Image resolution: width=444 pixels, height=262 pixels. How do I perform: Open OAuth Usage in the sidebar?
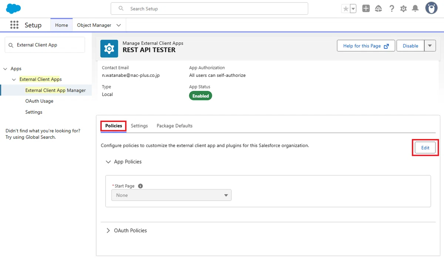39,101
